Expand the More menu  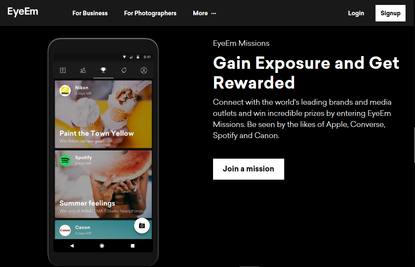pos(204,13)
